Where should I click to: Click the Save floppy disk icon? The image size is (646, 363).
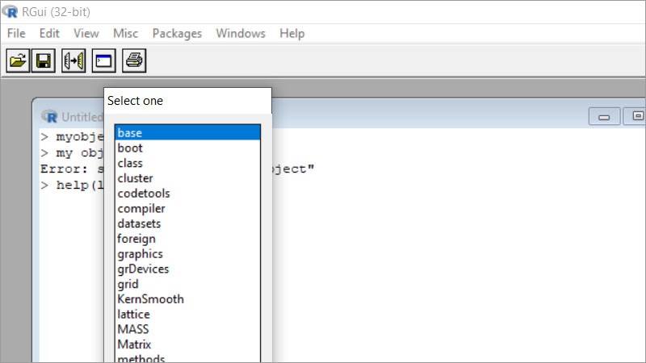click(44, 61)
